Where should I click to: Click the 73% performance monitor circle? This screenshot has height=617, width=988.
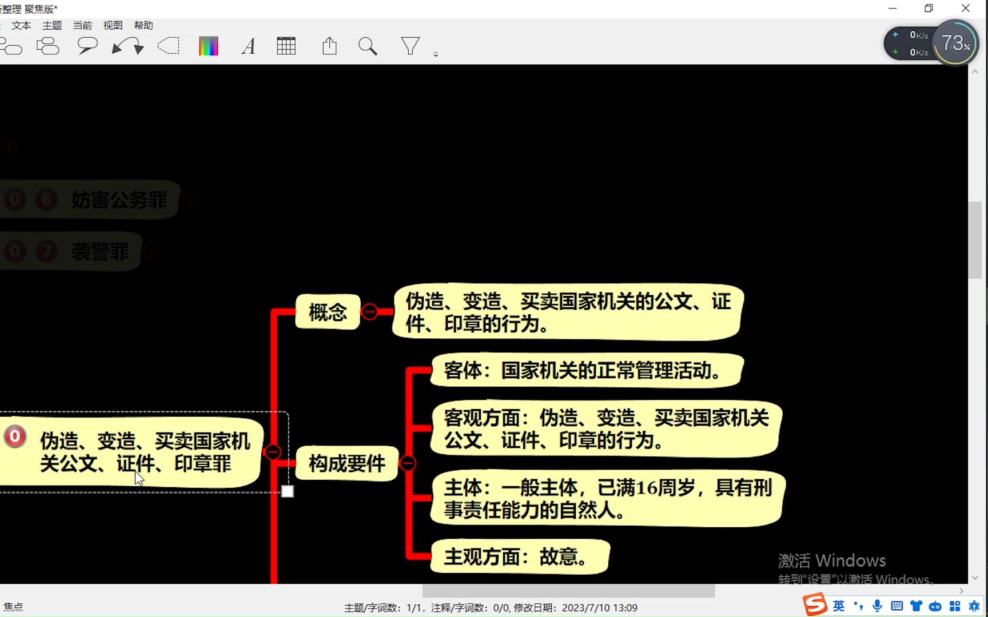(x=955, y=43)
